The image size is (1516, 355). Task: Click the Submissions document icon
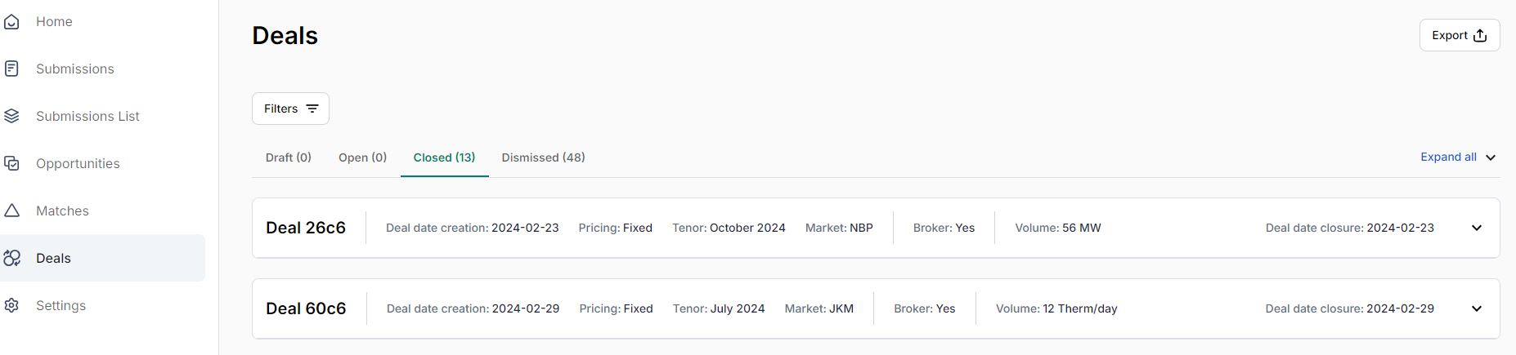click(x=11, y=69)
